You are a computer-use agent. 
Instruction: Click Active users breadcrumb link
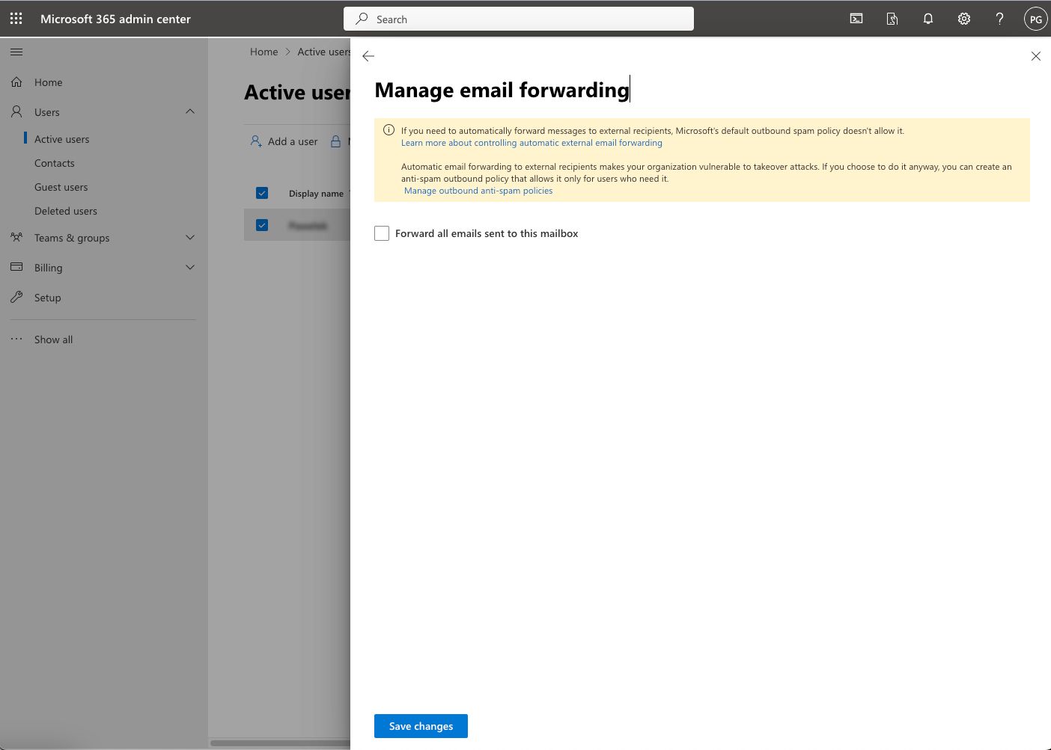(323, 52)
